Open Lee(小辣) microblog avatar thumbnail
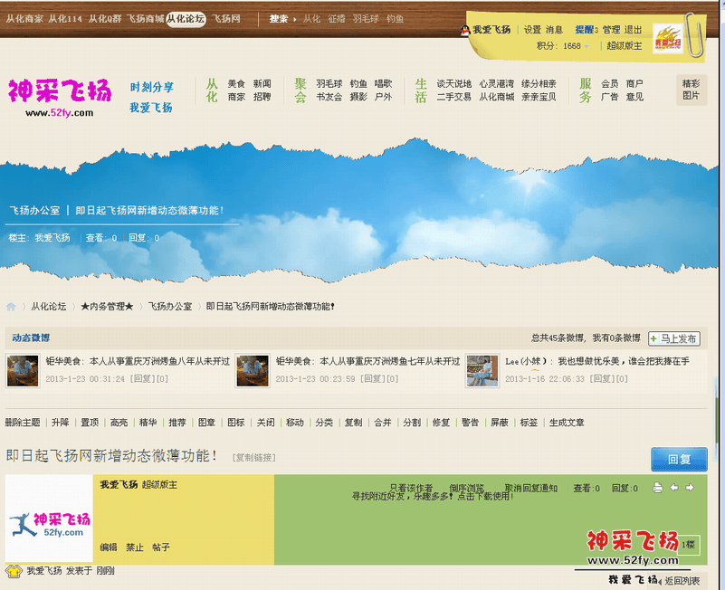 coord(482,370)
